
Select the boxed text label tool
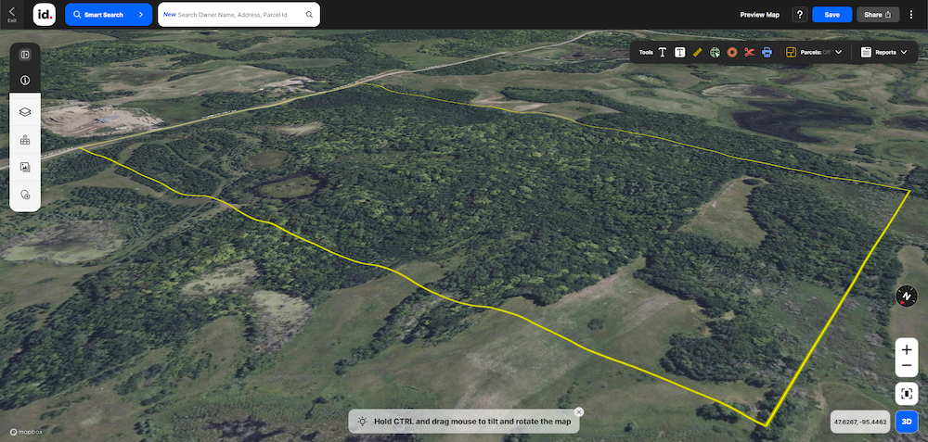(680, 52)
